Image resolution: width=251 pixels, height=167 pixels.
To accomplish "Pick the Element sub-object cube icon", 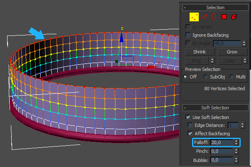I will (x=234, y=17).
